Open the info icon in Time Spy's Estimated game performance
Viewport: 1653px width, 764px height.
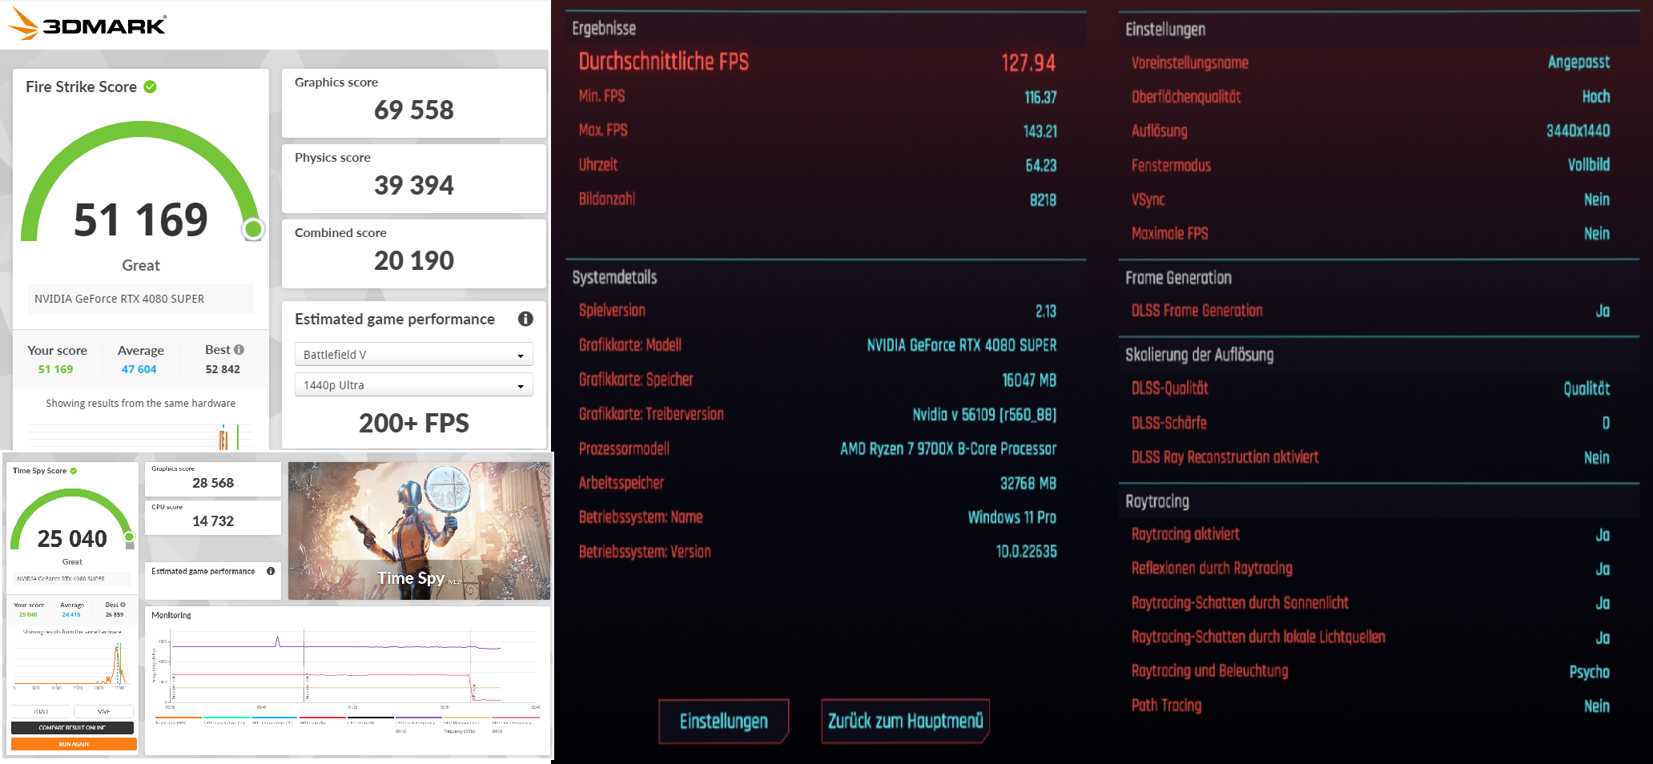(x=271, y=571)
